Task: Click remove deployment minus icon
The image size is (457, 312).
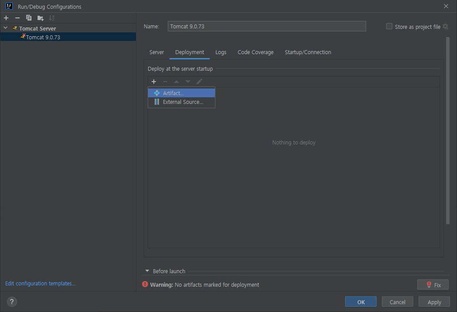Action: (165, 82)
